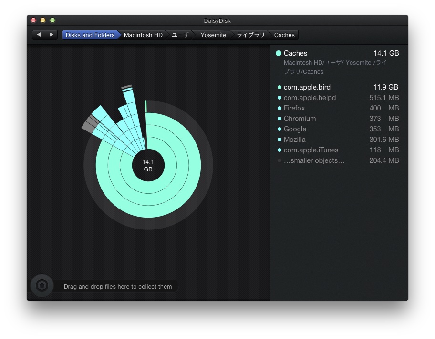Select Google cache entry

click(338, 129)
